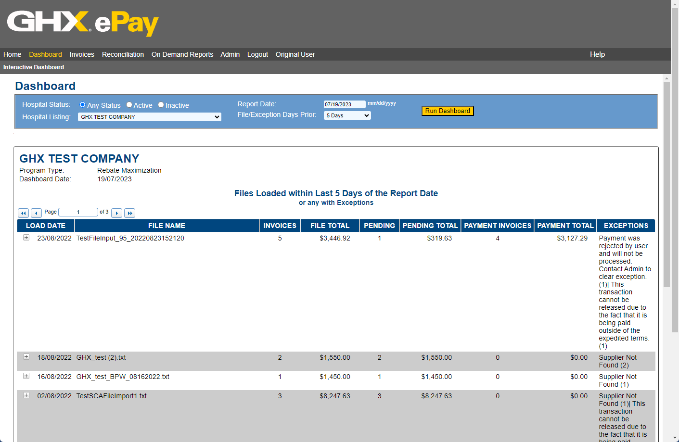Screen dimensions: 679x442
Task: Expand the GHX_test (2).txt row
Action: tap(26, 357)
